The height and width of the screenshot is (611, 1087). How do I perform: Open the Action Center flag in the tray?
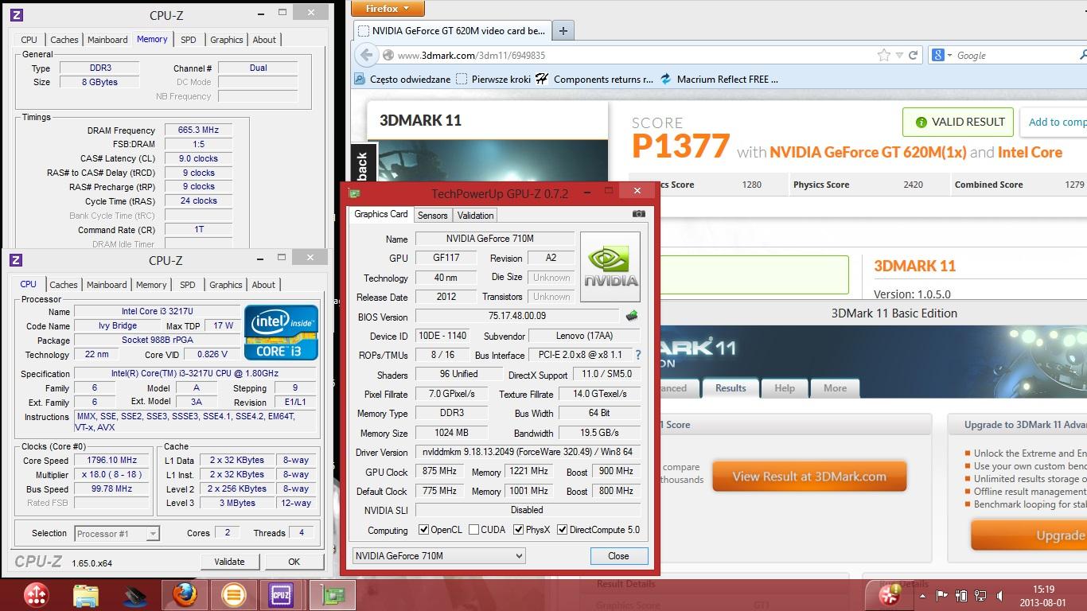[941, 595]
